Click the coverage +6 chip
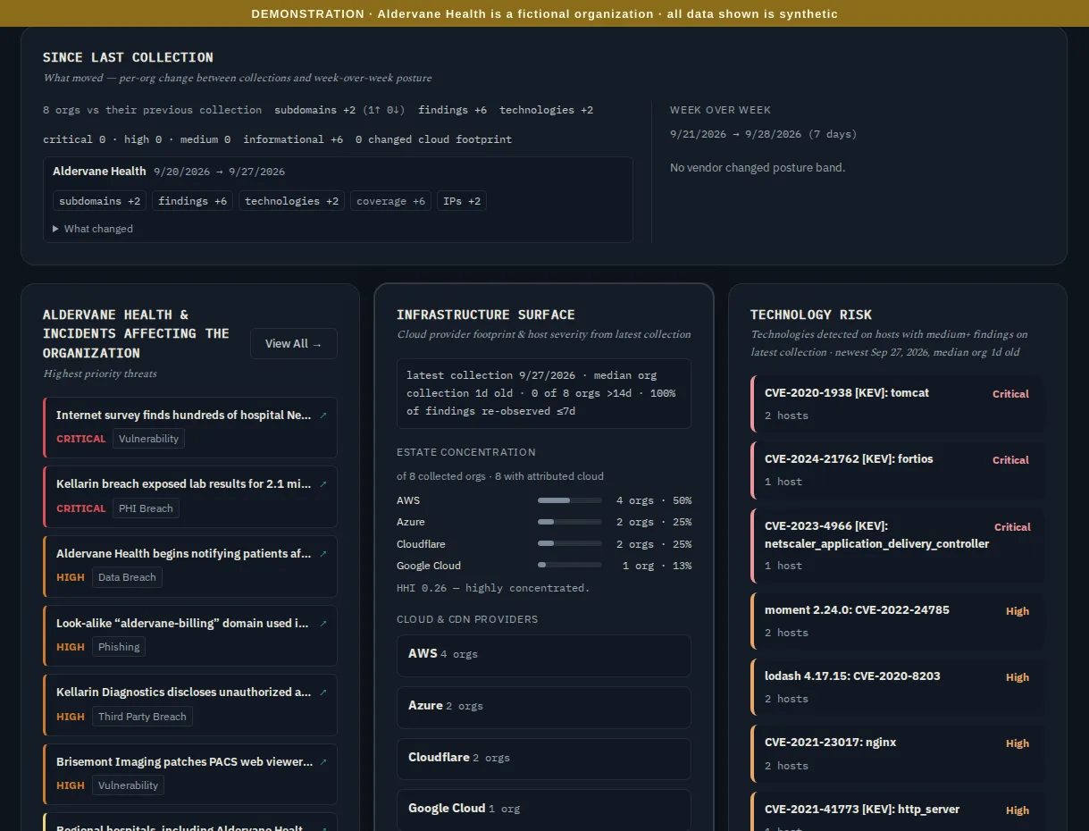The width and height of the screenshot is (1089, 831). (391, 201)
